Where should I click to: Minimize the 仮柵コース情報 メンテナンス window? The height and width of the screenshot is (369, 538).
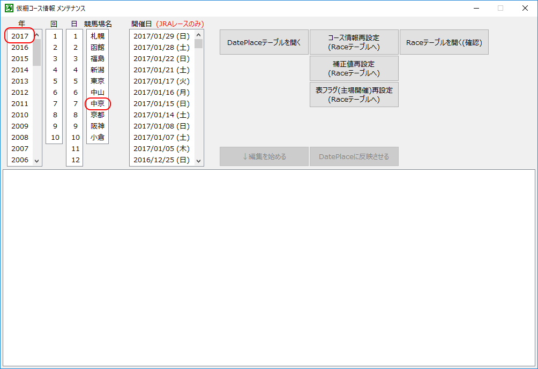pyautogui.click(x=476, y=8)
